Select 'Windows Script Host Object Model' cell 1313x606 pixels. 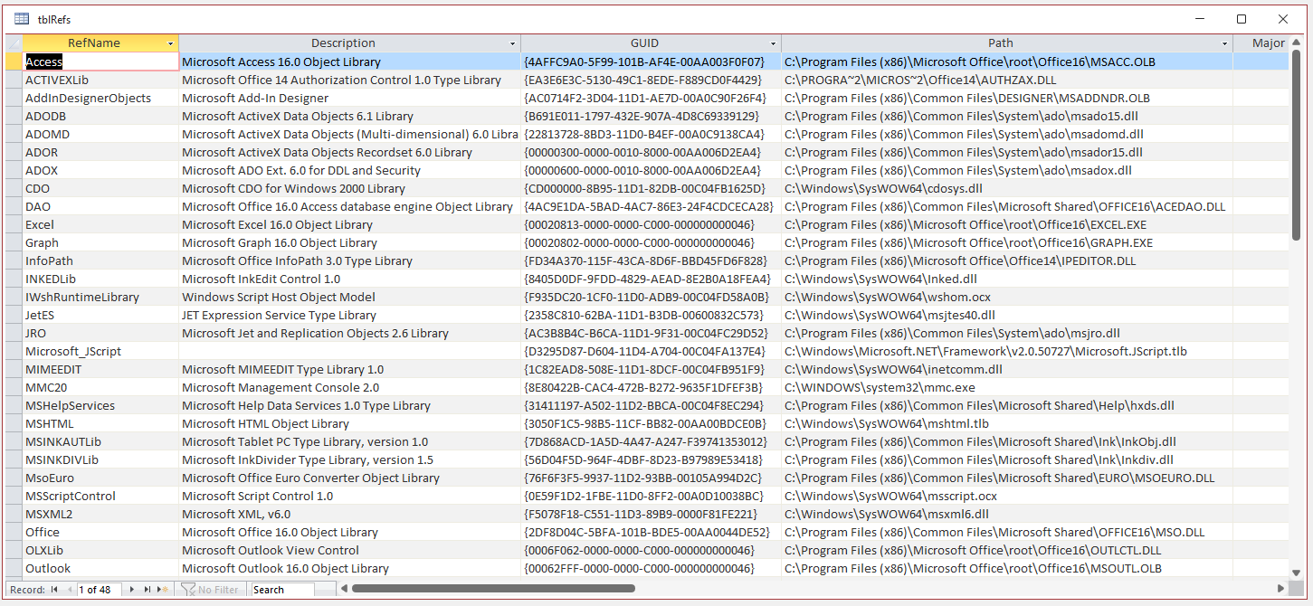(350, 297)
